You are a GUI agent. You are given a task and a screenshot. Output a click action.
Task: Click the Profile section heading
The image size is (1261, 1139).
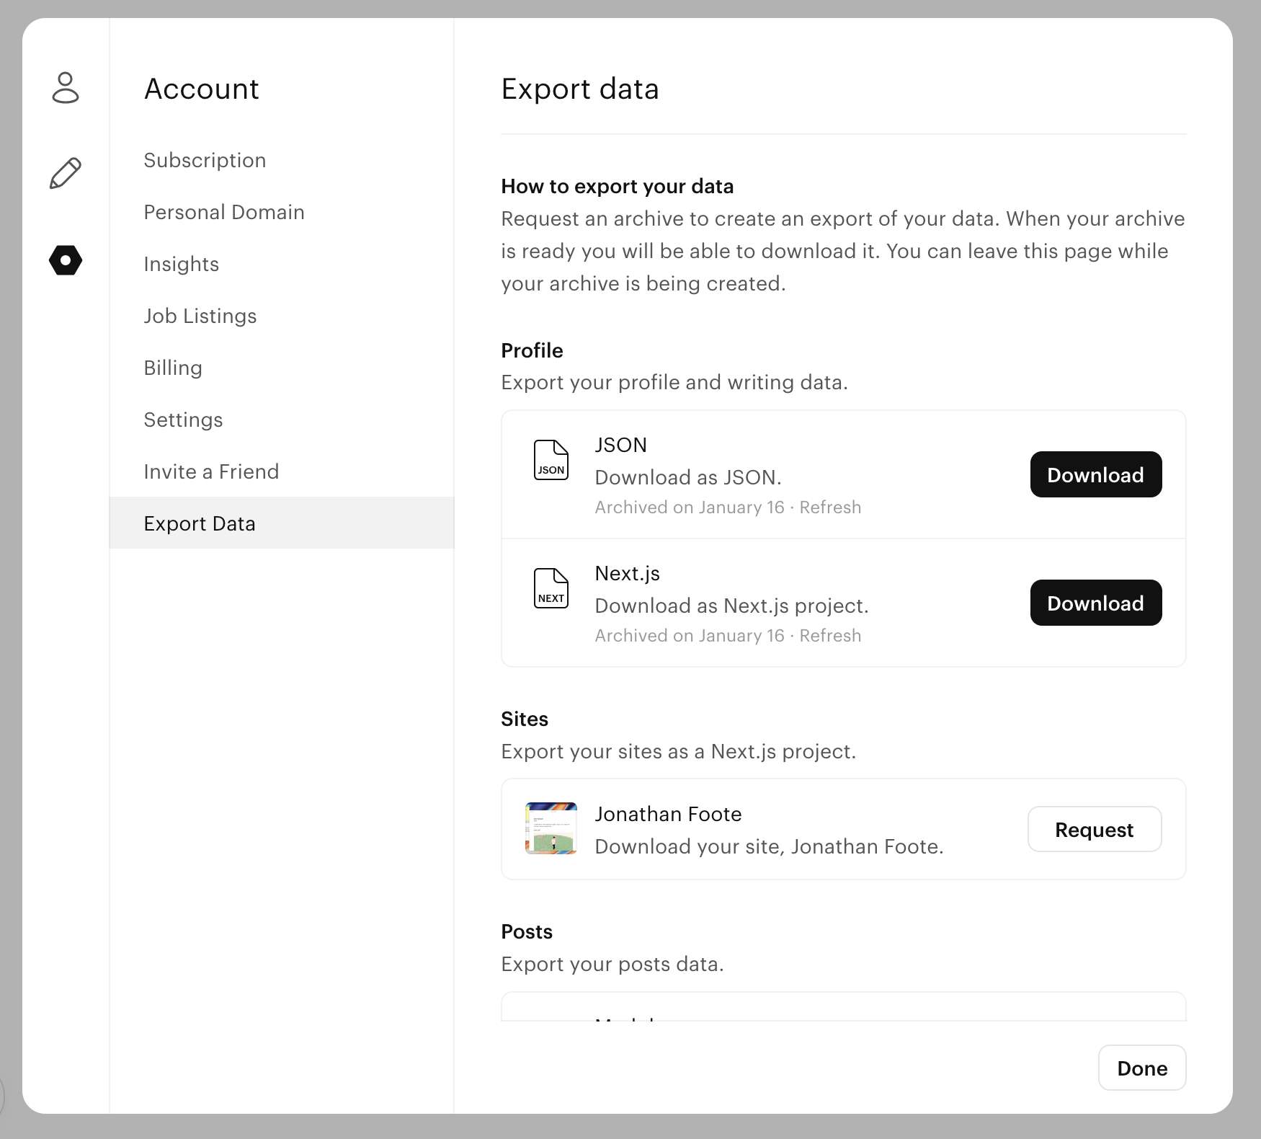533,350
